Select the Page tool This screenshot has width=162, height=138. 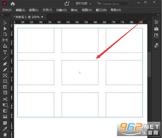[x=5, y=34]
